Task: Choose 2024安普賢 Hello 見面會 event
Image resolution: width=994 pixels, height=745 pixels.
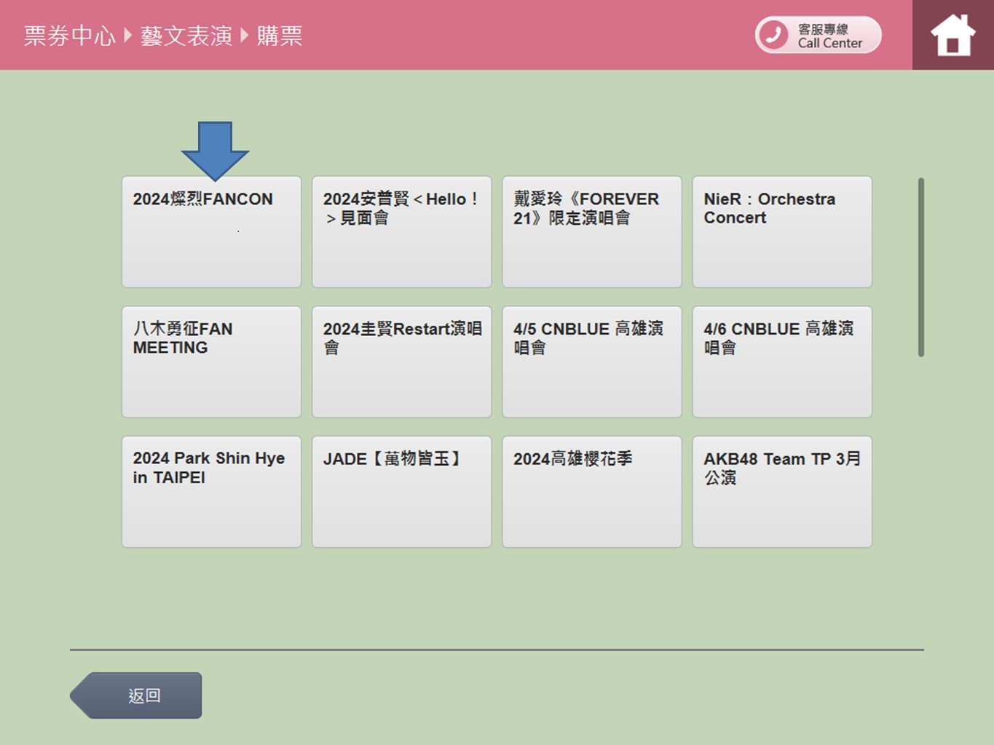Action: 401,231
